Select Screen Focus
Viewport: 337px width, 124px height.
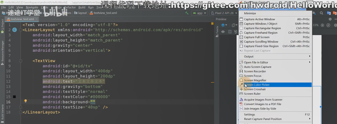[x=275, y=76]
